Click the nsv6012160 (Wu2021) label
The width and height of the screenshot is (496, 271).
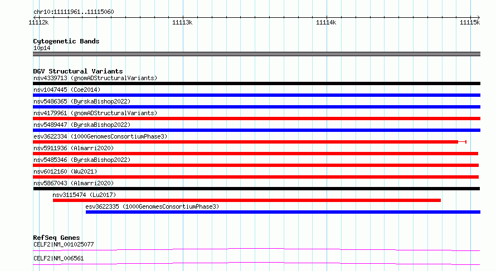[x=65, y=171]
